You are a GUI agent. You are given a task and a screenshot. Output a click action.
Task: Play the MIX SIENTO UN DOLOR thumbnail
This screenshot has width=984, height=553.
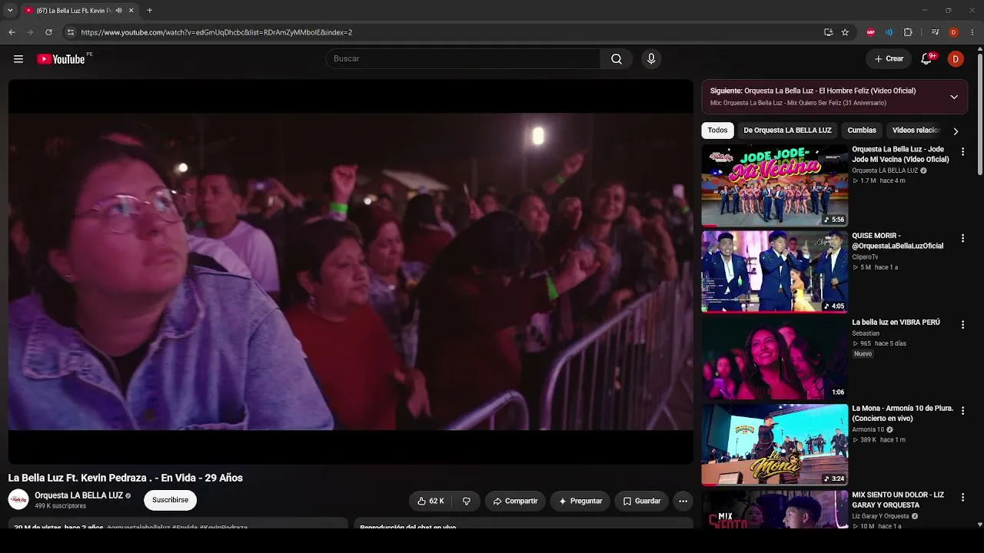775,509
